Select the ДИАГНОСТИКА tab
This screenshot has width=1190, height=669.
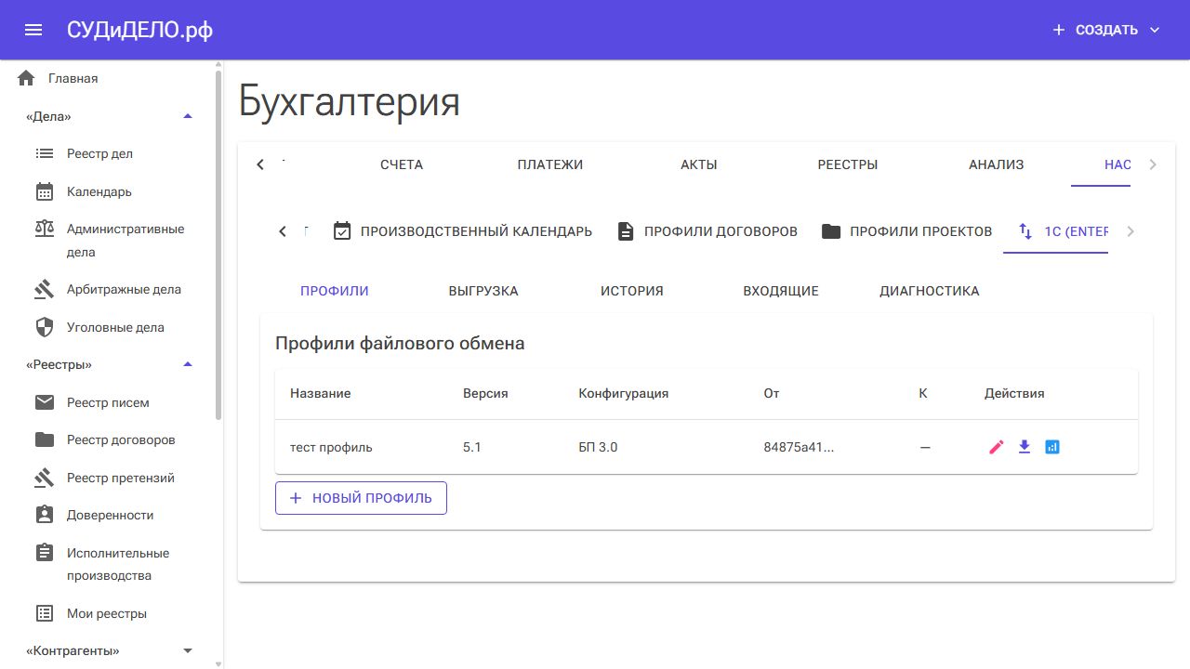(930, 291)
